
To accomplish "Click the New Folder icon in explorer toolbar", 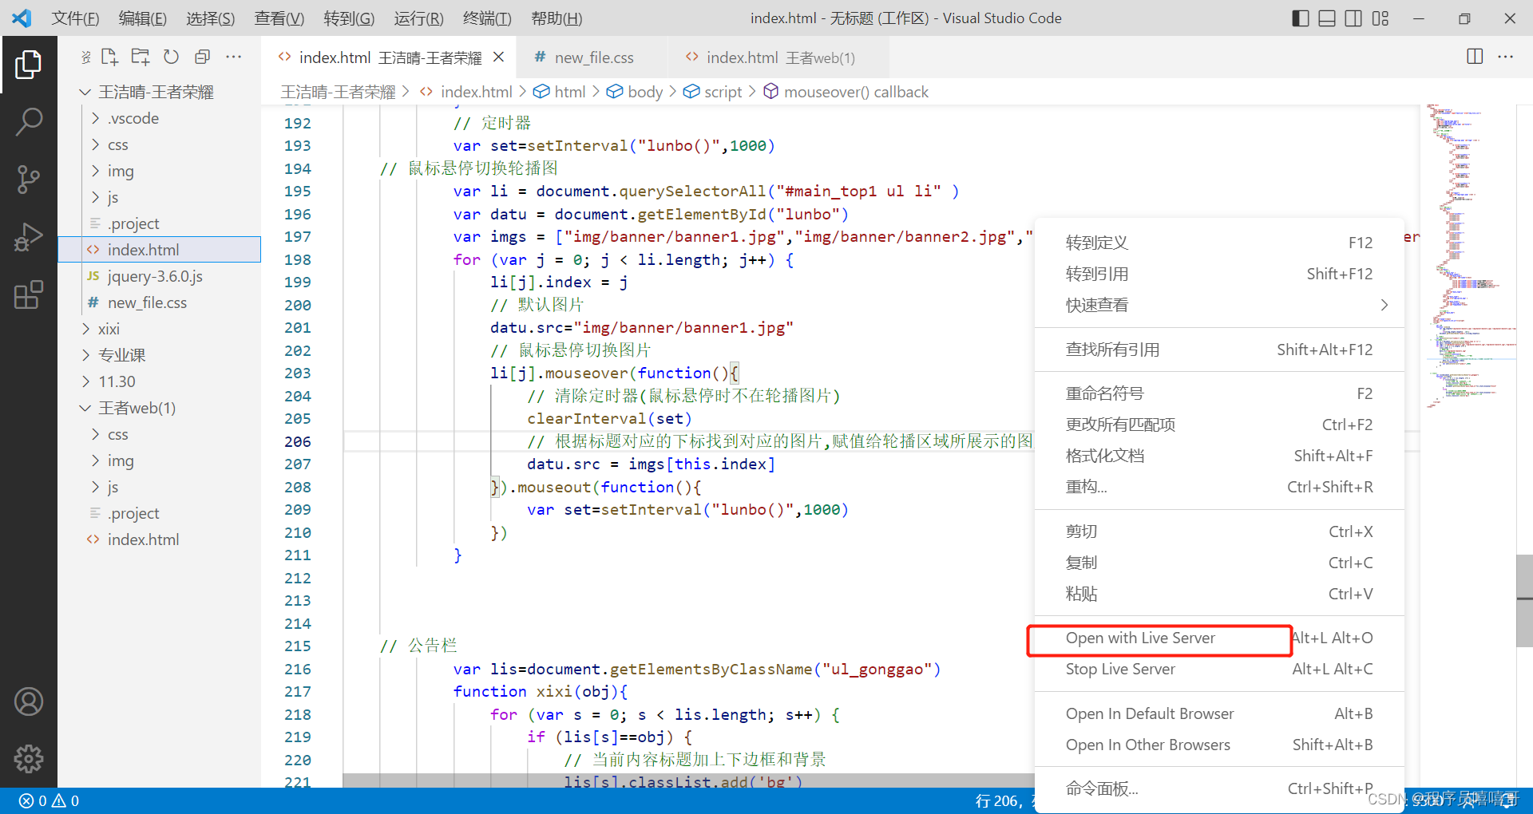I will (x=141, y=57).
